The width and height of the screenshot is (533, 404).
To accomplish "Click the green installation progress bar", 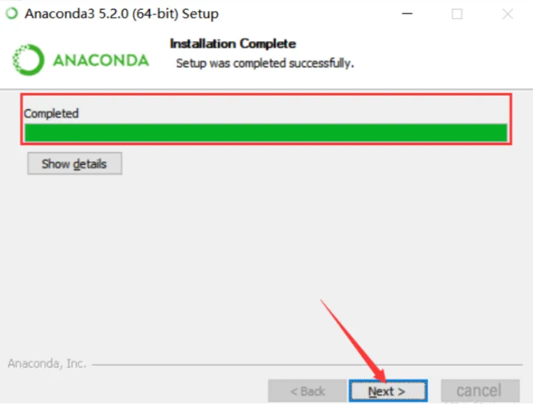I will point(266,133).
